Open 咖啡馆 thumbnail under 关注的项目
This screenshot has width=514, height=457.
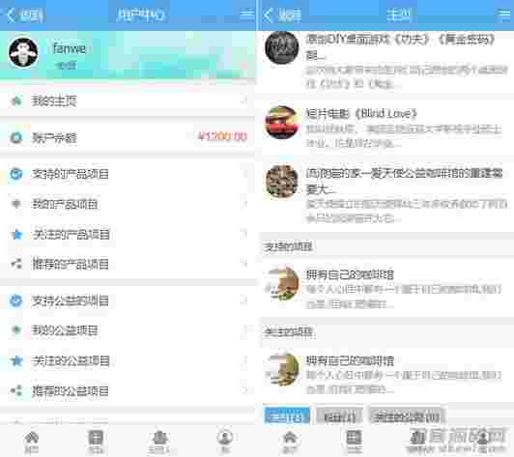[282, 370]
